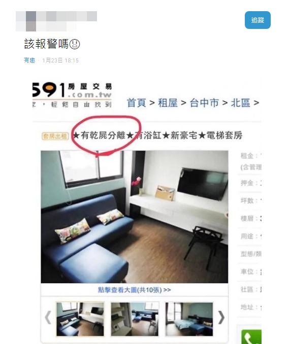Show previous thumbnails with left arrow
The height and width of the screenshot is (344, 289).
pos(48,318)
